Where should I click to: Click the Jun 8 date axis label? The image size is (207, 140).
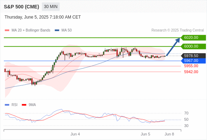[169, 134]
